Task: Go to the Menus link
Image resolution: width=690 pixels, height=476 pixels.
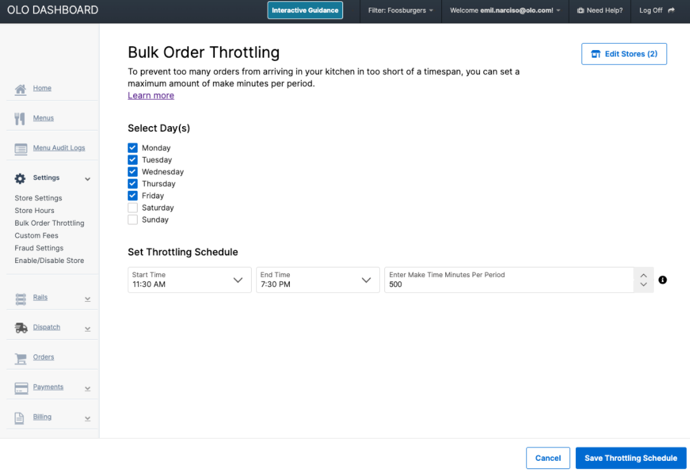Action: pyautogui.click(x=43, y=118)
